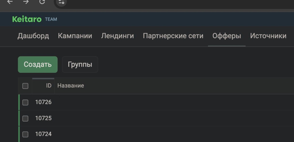Screen dimensions: 294x142
Task: Select the Офферы tab
Action: (227, 36)
